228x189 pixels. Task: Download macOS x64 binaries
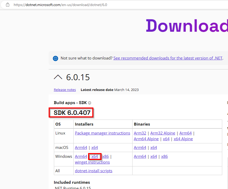coord(154,148)
